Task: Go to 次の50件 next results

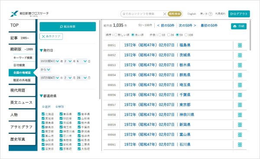Action: pos(187,26)
